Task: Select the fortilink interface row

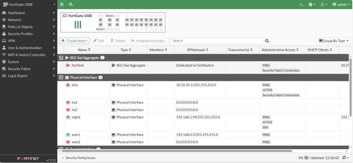Action: 203,67
